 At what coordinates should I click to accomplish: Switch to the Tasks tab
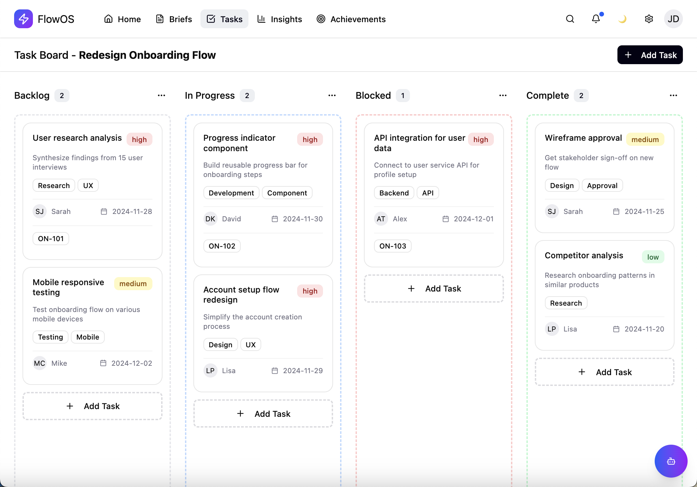coord(224,19)
